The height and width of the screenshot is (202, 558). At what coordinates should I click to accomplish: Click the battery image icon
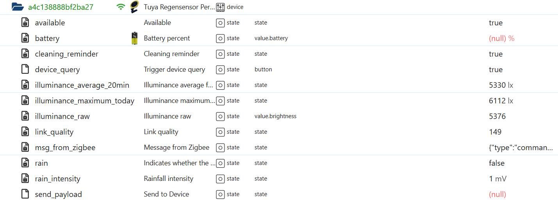point(134,38)
